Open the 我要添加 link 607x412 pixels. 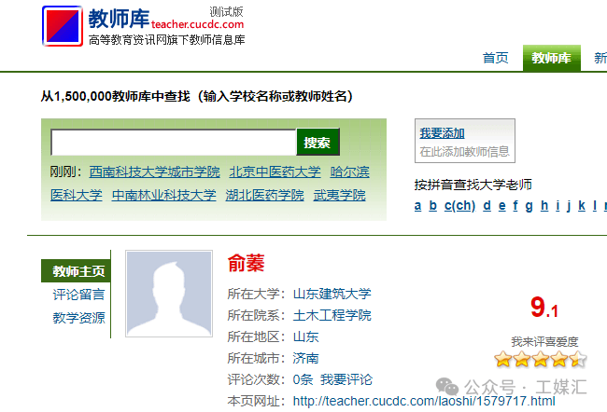(x=442, y=133)
